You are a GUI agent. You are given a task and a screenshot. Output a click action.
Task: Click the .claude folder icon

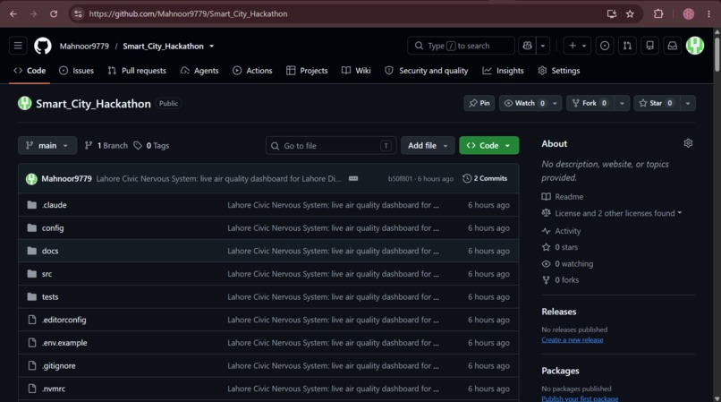click(x=31, y=205)
